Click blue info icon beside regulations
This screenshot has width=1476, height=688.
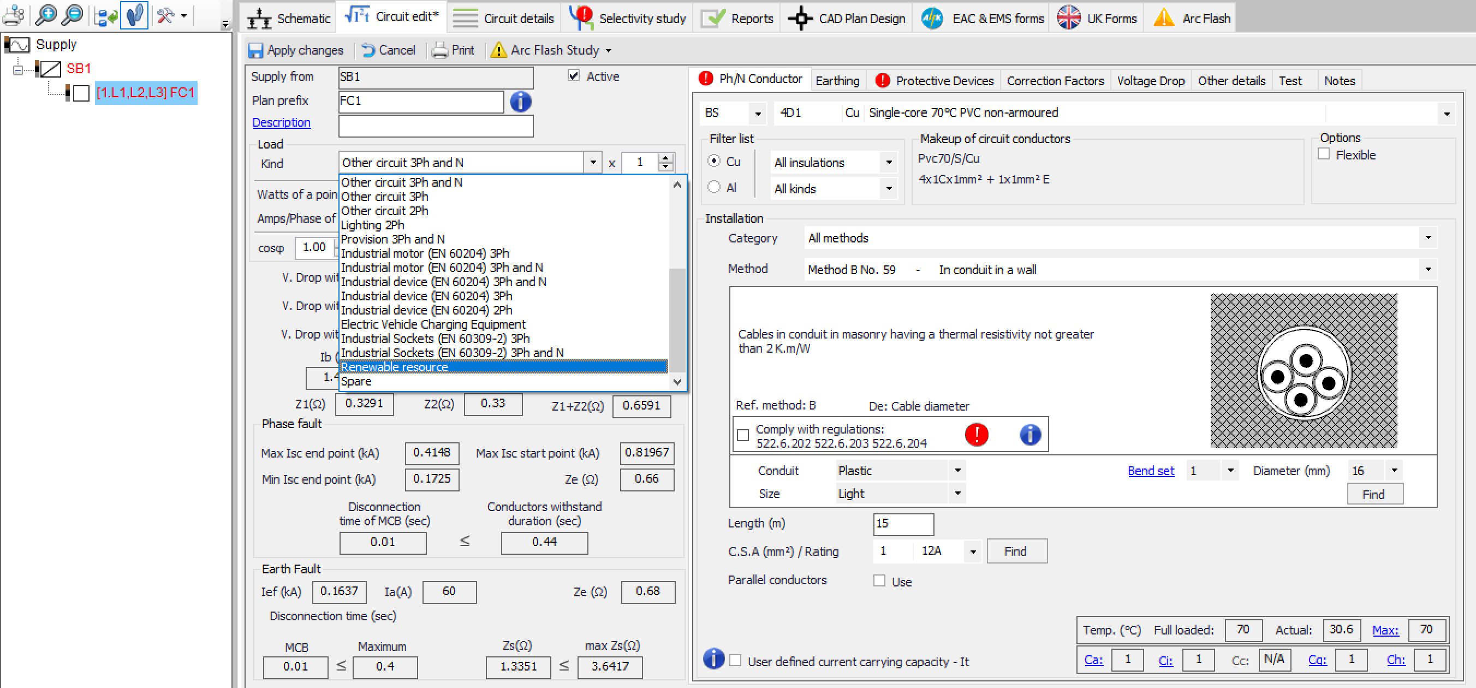pyautogui.click(x=1029, y=434)
